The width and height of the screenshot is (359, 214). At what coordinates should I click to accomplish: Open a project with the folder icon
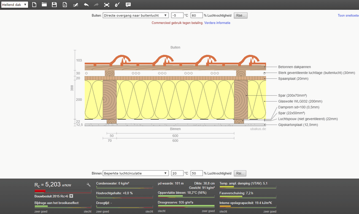coord(44,4)
